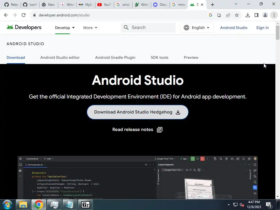Open the Chrome profile avatar
The width and height of the screenshot is (280, 210).
coord(265,15)
